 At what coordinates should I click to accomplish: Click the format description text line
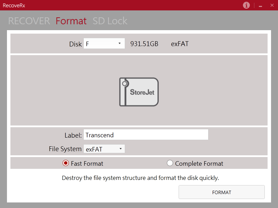click(140, 178)
